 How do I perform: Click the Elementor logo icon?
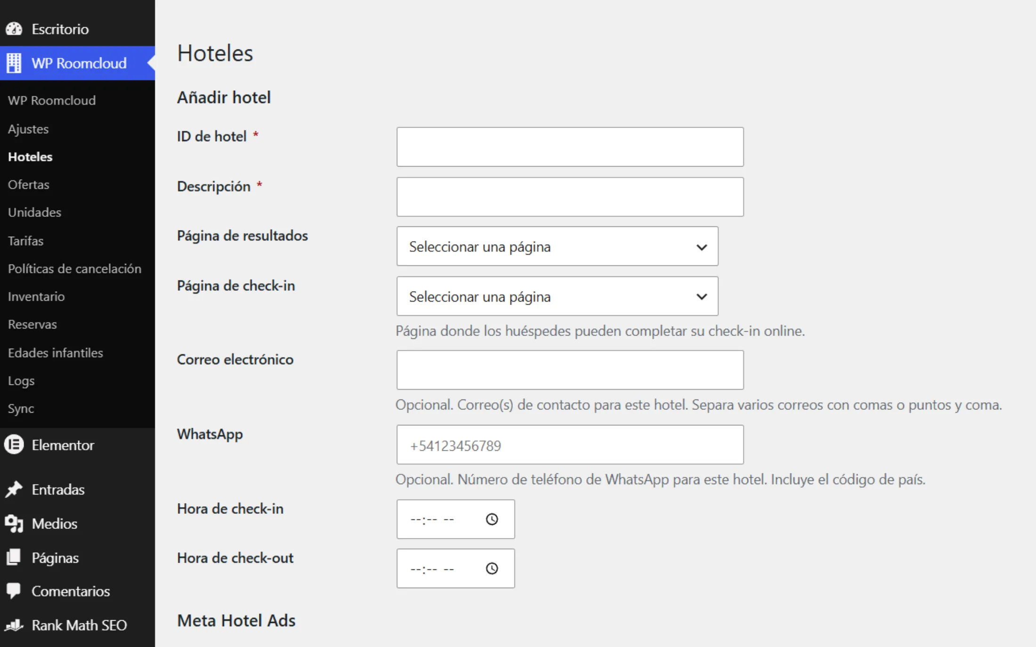(14, 445)
